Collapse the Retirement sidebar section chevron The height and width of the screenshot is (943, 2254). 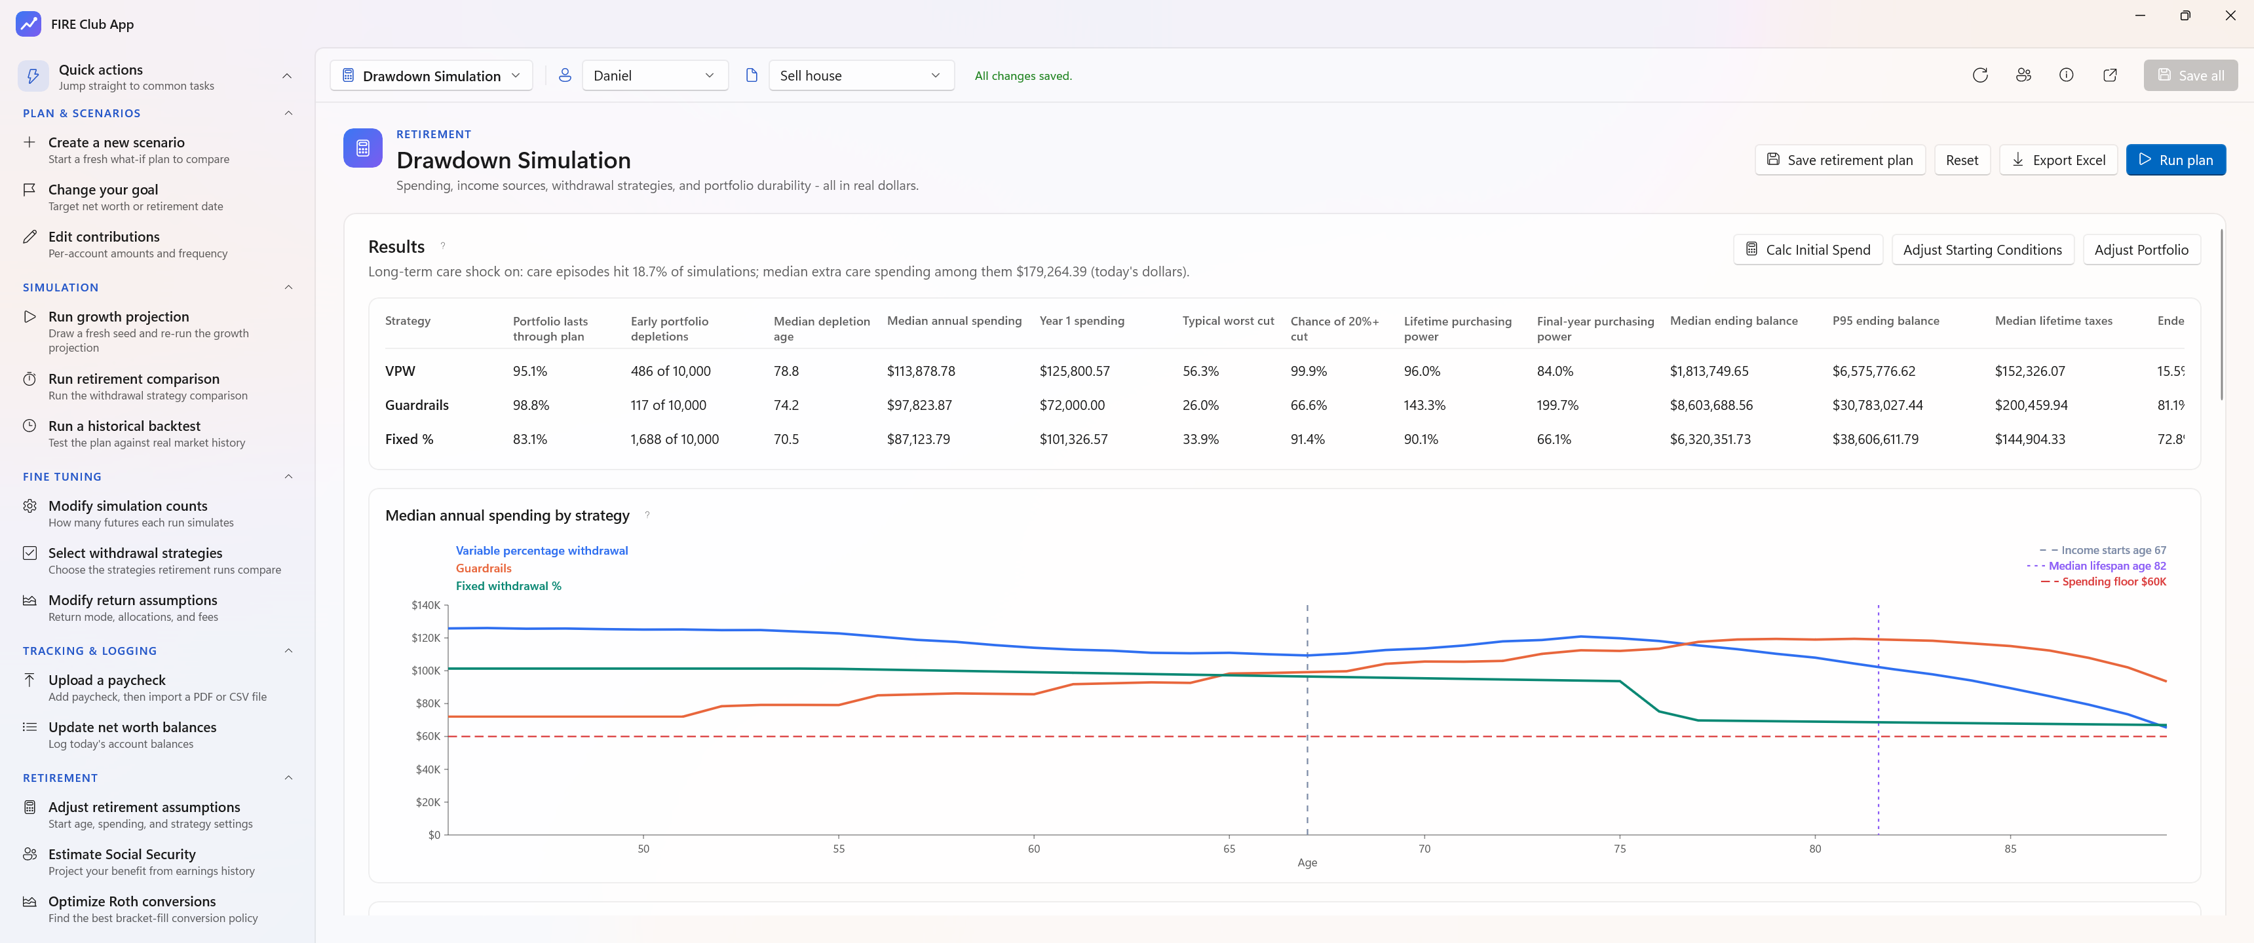289,777
